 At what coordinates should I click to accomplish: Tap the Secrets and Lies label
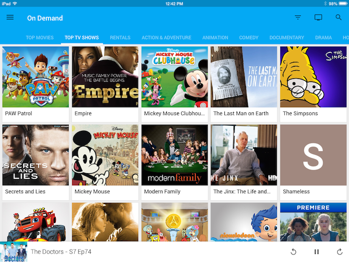pos(25,192)
